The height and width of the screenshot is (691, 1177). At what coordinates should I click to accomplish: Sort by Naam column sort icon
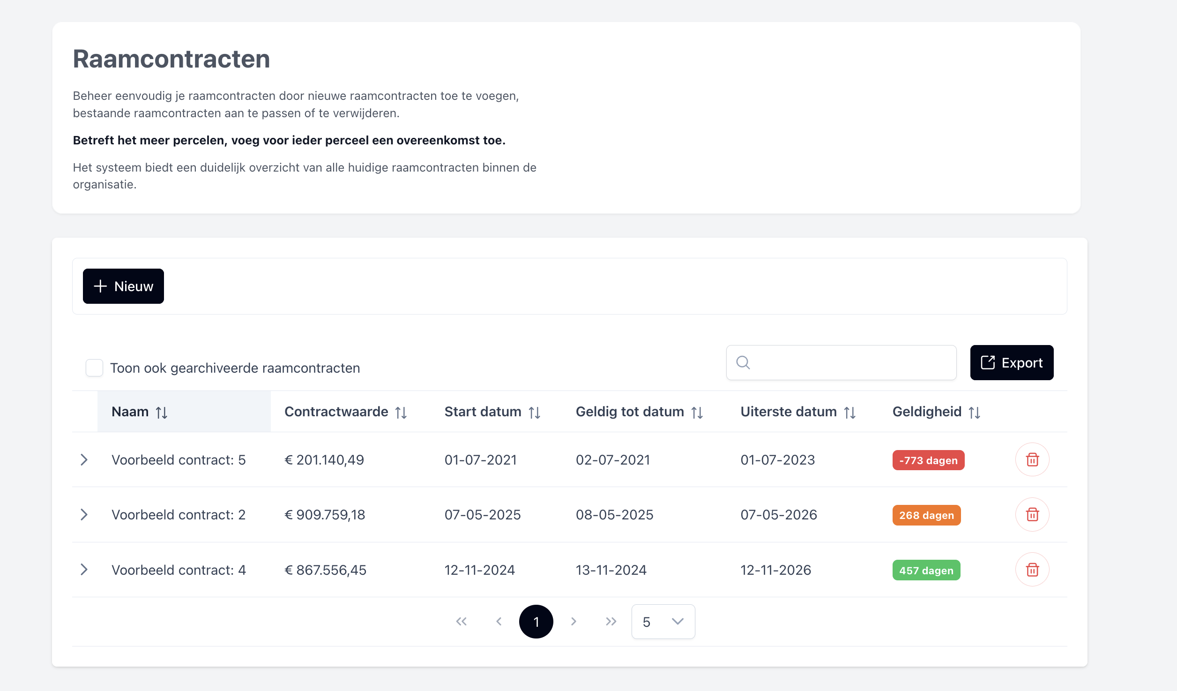(x=162, y=413)
